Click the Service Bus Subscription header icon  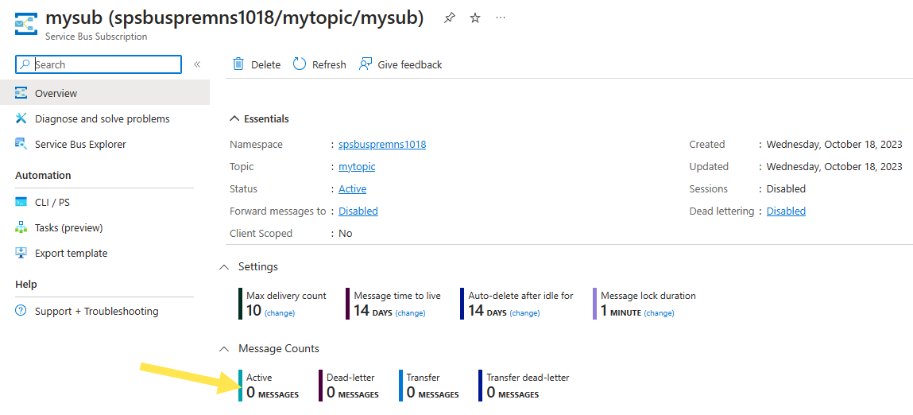[x=26, y=24]
